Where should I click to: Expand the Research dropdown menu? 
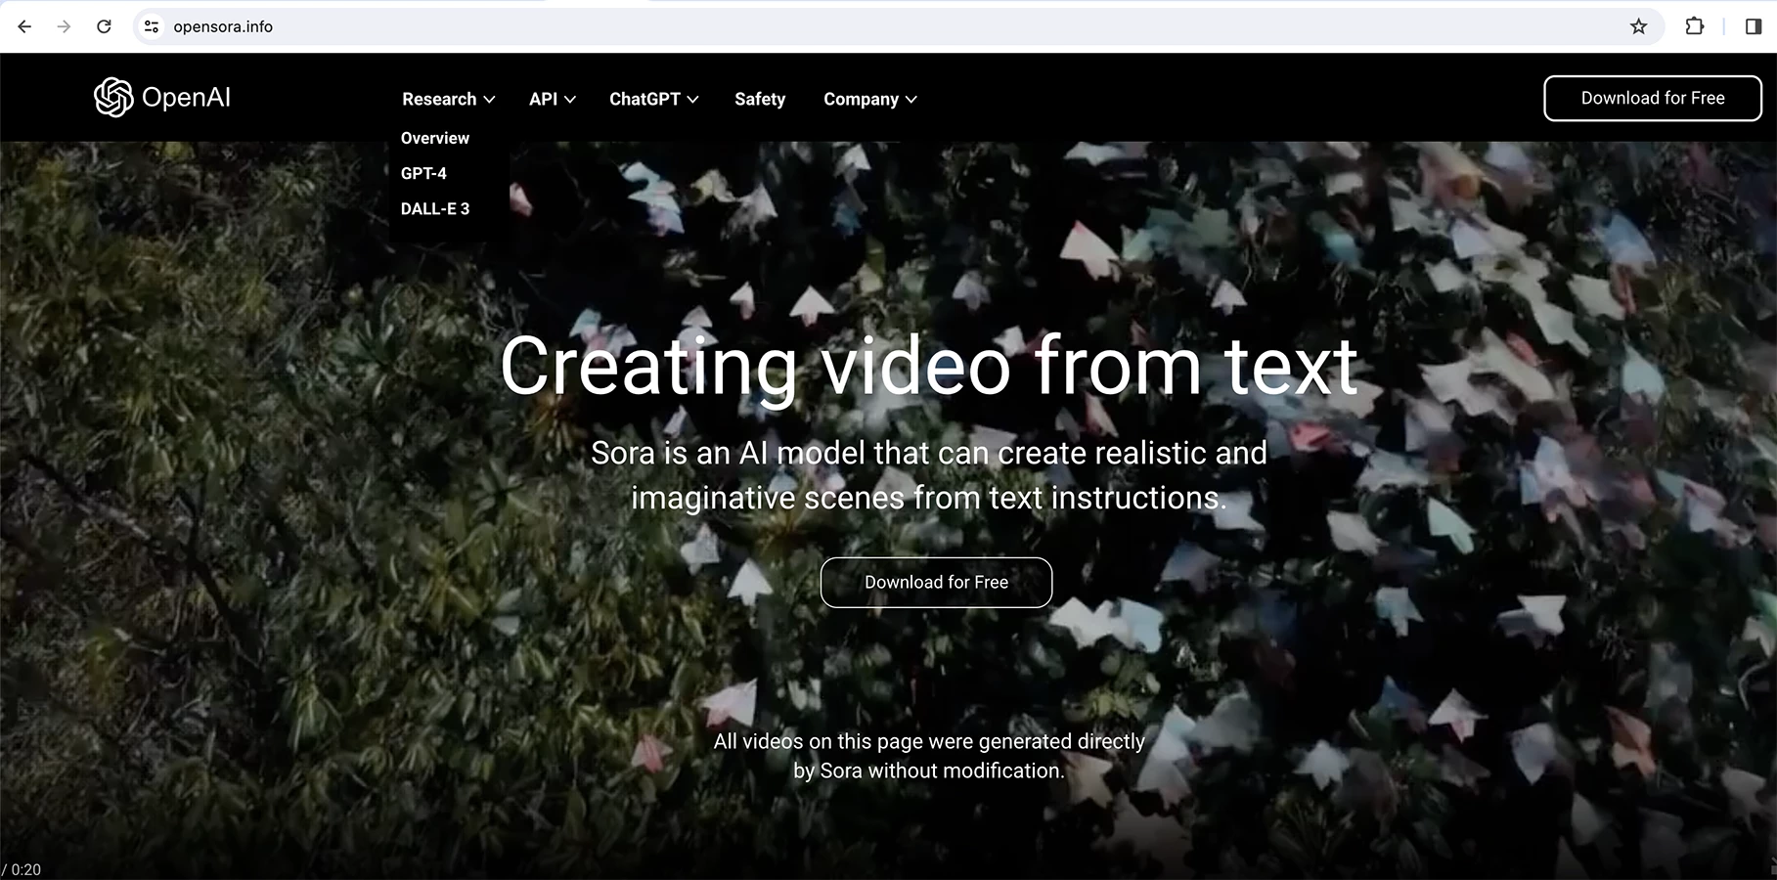pos(449,99)
